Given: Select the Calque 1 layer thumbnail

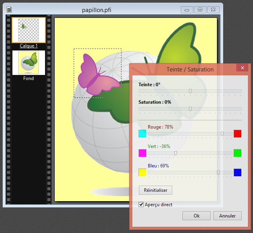Looking at the screenshot, I should click(29, 30).
